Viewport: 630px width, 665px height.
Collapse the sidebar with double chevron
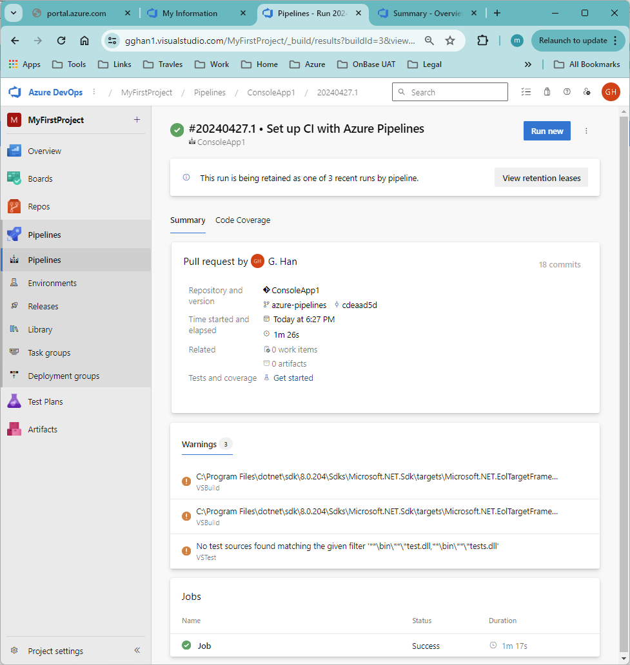tap(137, 650)
